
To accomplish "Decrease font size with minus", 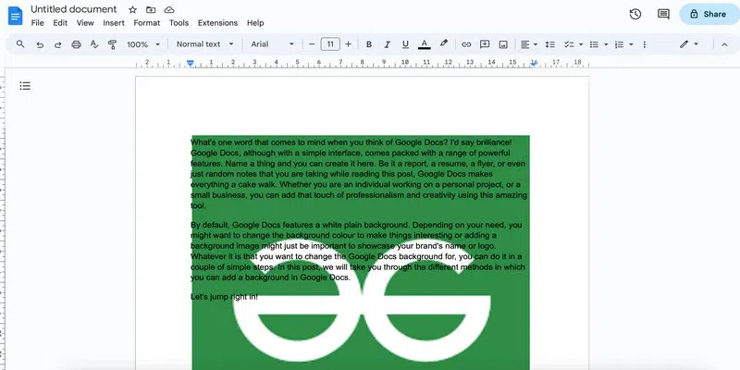I will [x=312, y=43].
